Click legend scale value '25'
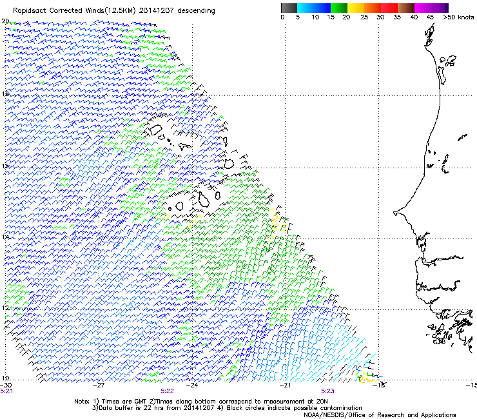The height and width of the screenshot is (419, 477). [x=364, y=17]
